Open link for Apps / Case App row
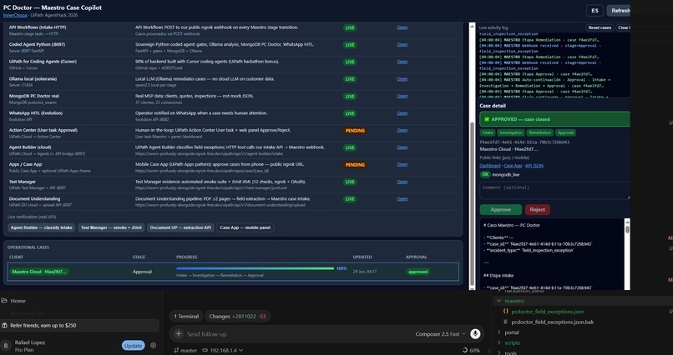 [402, 164]
